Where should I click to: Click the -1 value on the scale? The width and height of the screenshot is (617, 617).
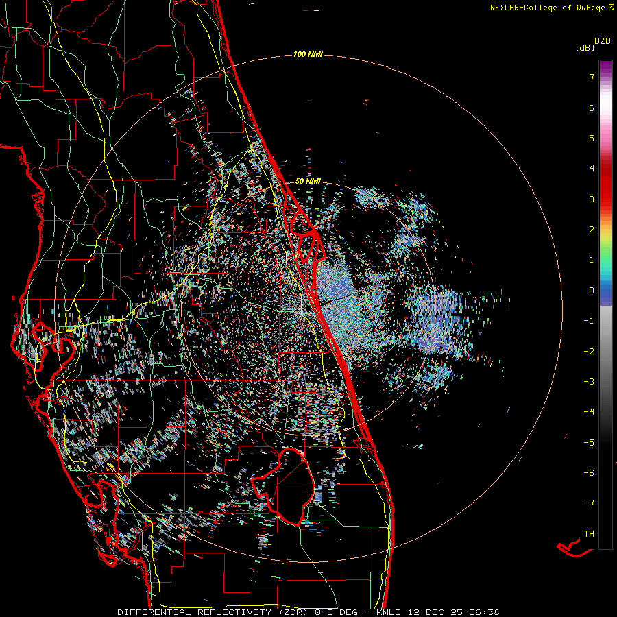pyautogui.click(x=589, y=321)
